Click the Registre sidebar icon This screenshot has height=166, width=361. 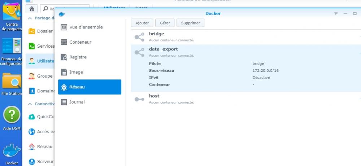click(64, 57)
